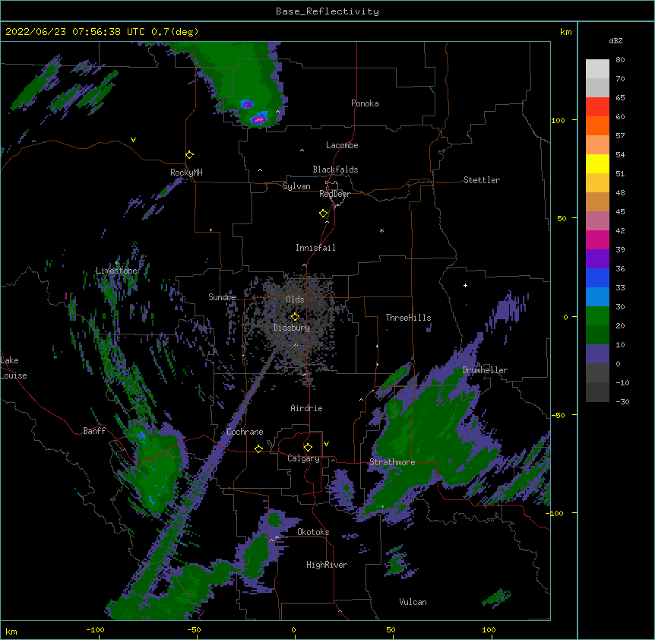
Task: Click the yellow radar marker at Olds
Action: tap(295, 317)
